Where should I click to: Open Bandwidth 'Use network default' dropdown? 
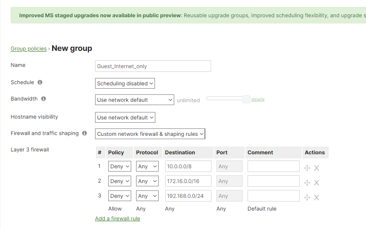tap(134, 100)
